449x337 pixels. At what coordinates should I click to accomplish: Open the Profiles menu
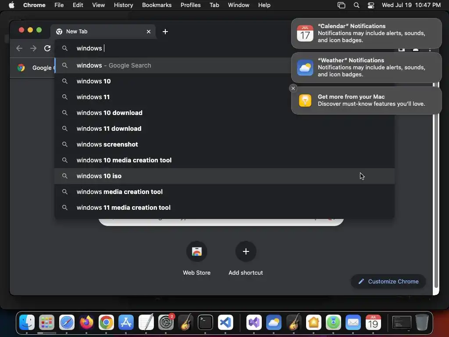coord(190,5)
